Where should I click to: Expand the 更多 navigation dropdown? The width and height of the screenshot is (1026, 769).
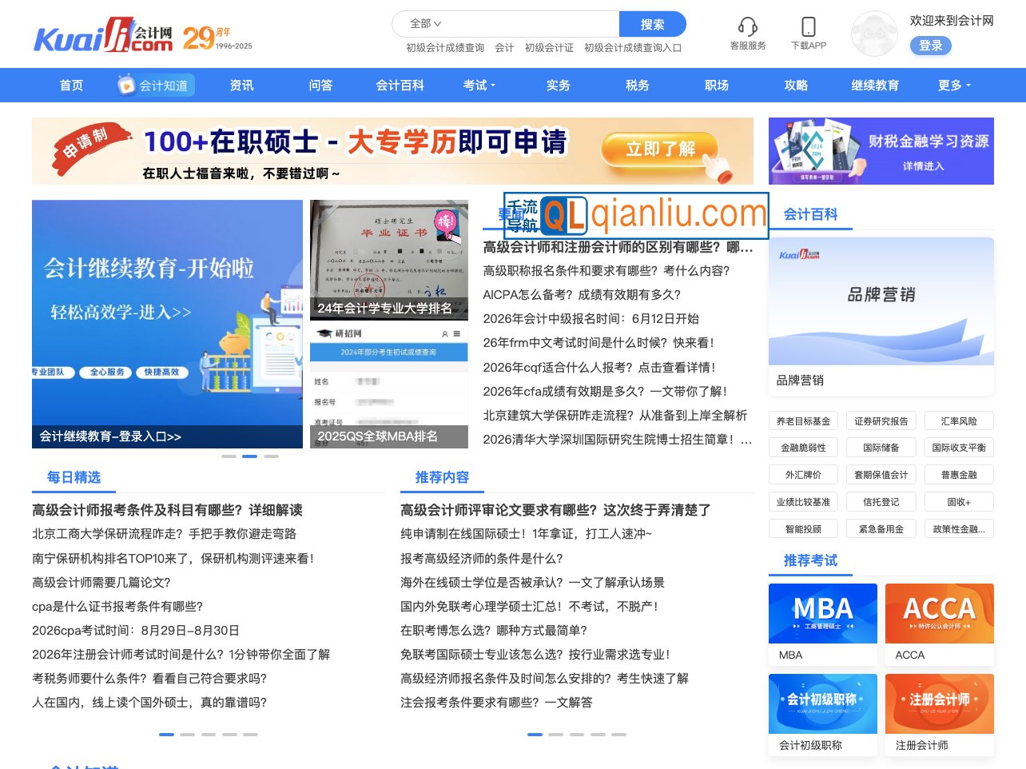[x=952, y=85]
